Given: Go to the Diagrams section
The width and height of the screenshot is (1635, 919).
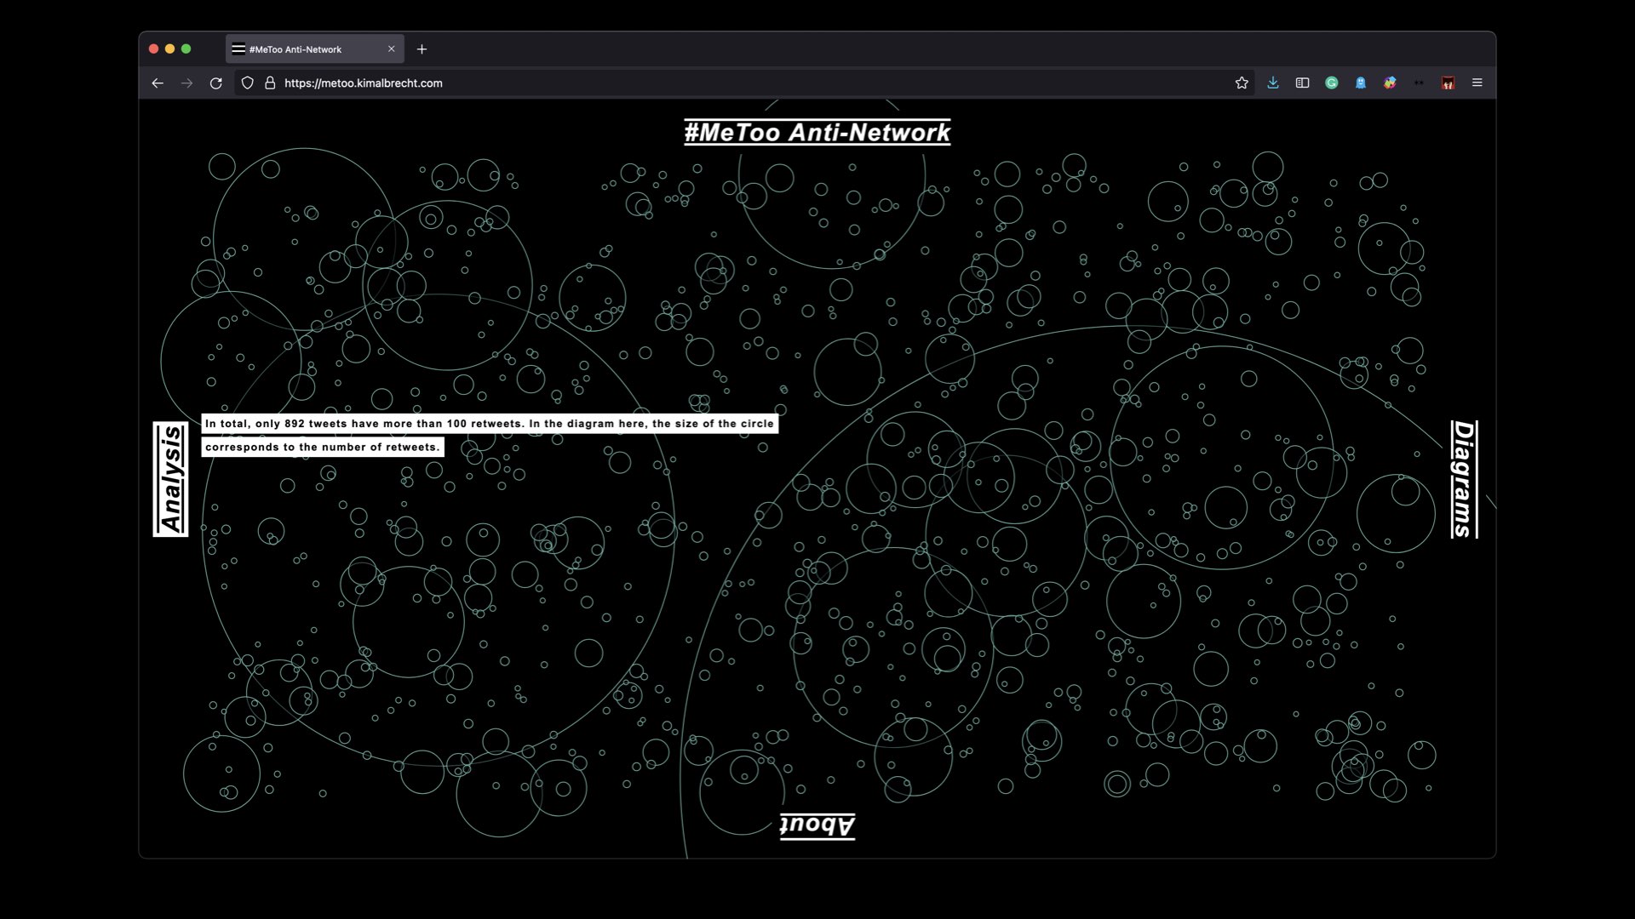Looking at the screenshot, I should (1464, 479).
